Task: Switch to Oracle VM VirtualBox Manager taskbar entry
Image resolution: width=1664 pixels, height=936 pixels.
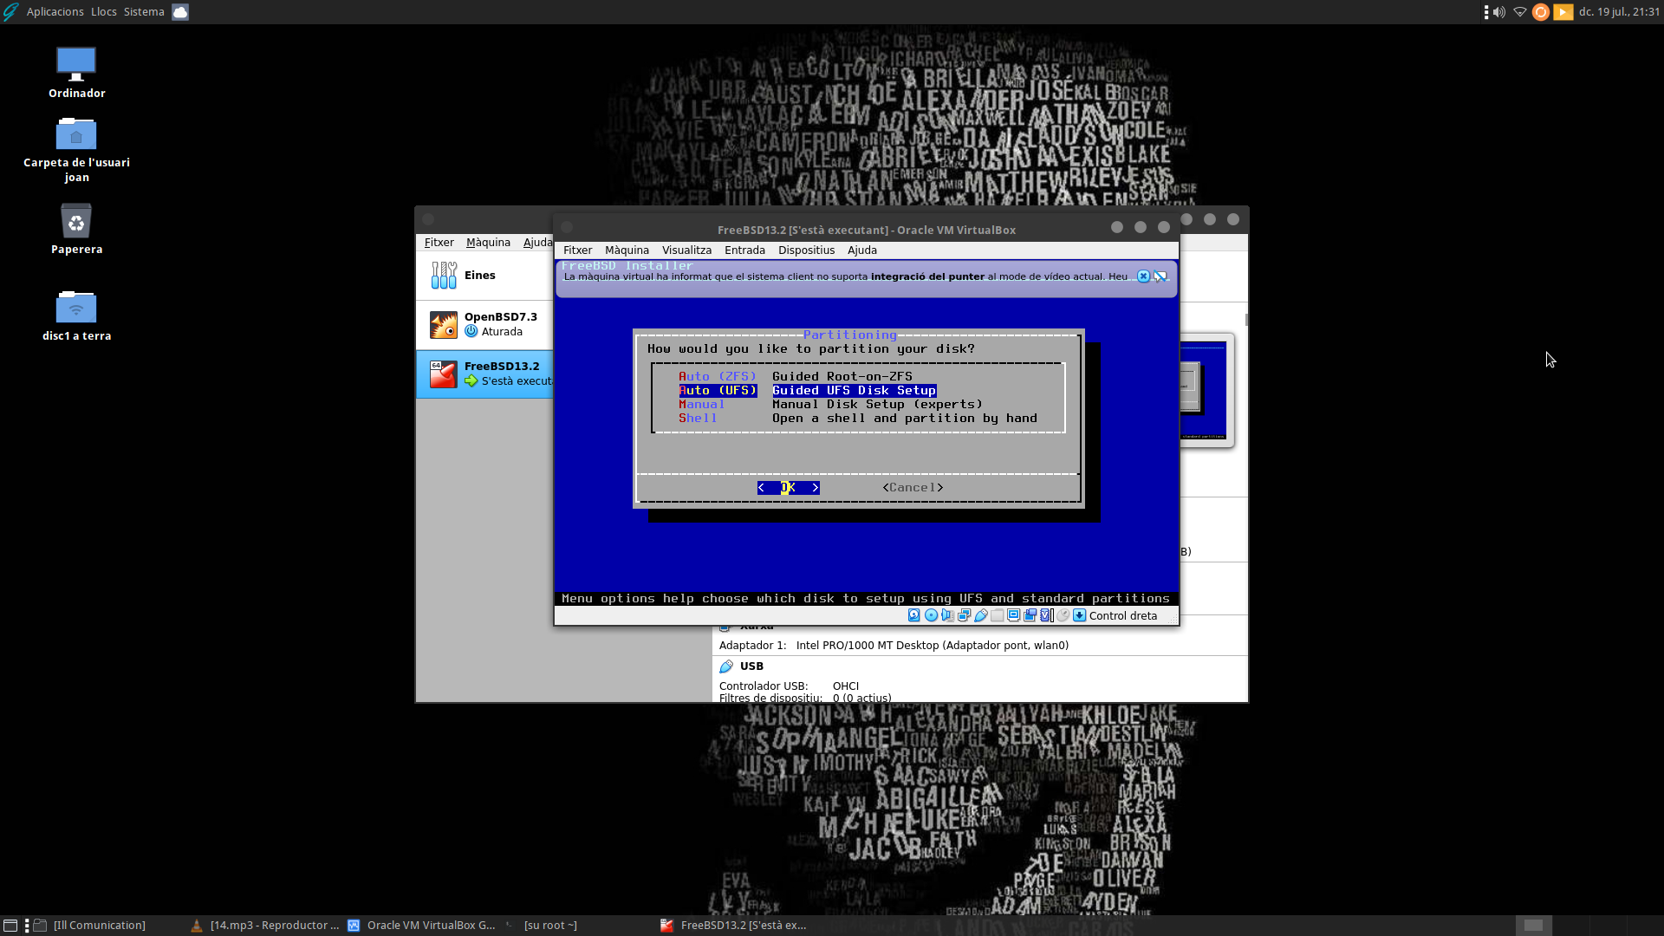Action: [x=422, y=926]
